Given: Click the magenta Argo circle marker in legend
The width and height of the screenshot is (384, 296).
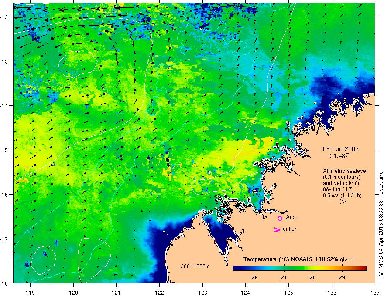Looking at the screenshot, I should (x=280, y=218).
